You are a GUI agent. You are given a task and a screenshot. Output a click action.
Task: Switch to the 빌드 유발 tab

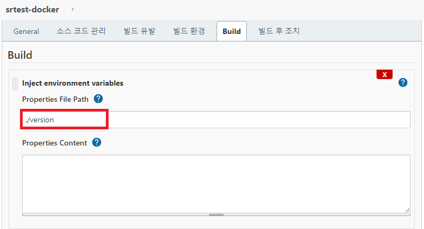click(x=139, y=31)
